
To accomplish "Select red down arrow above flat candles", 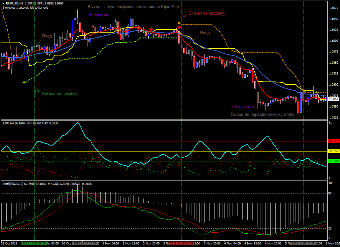I will pyautogui.click(x=151, y=29).
